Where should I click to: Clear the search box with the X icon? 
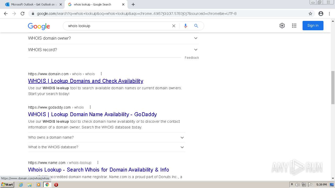click(174, 26)
